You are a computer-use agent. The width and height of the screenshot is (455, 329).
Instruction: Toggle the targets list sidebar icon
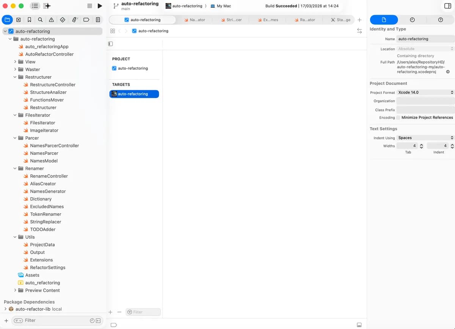[110, 44]
